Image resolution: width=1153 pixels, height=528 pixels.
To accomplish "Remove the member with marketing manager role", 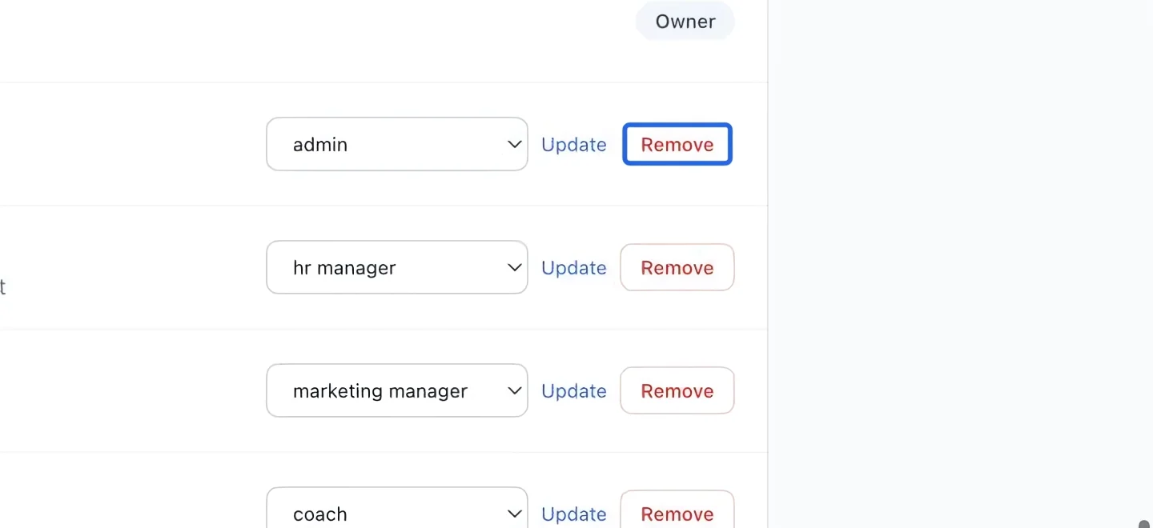I will [x=677, y=390].
